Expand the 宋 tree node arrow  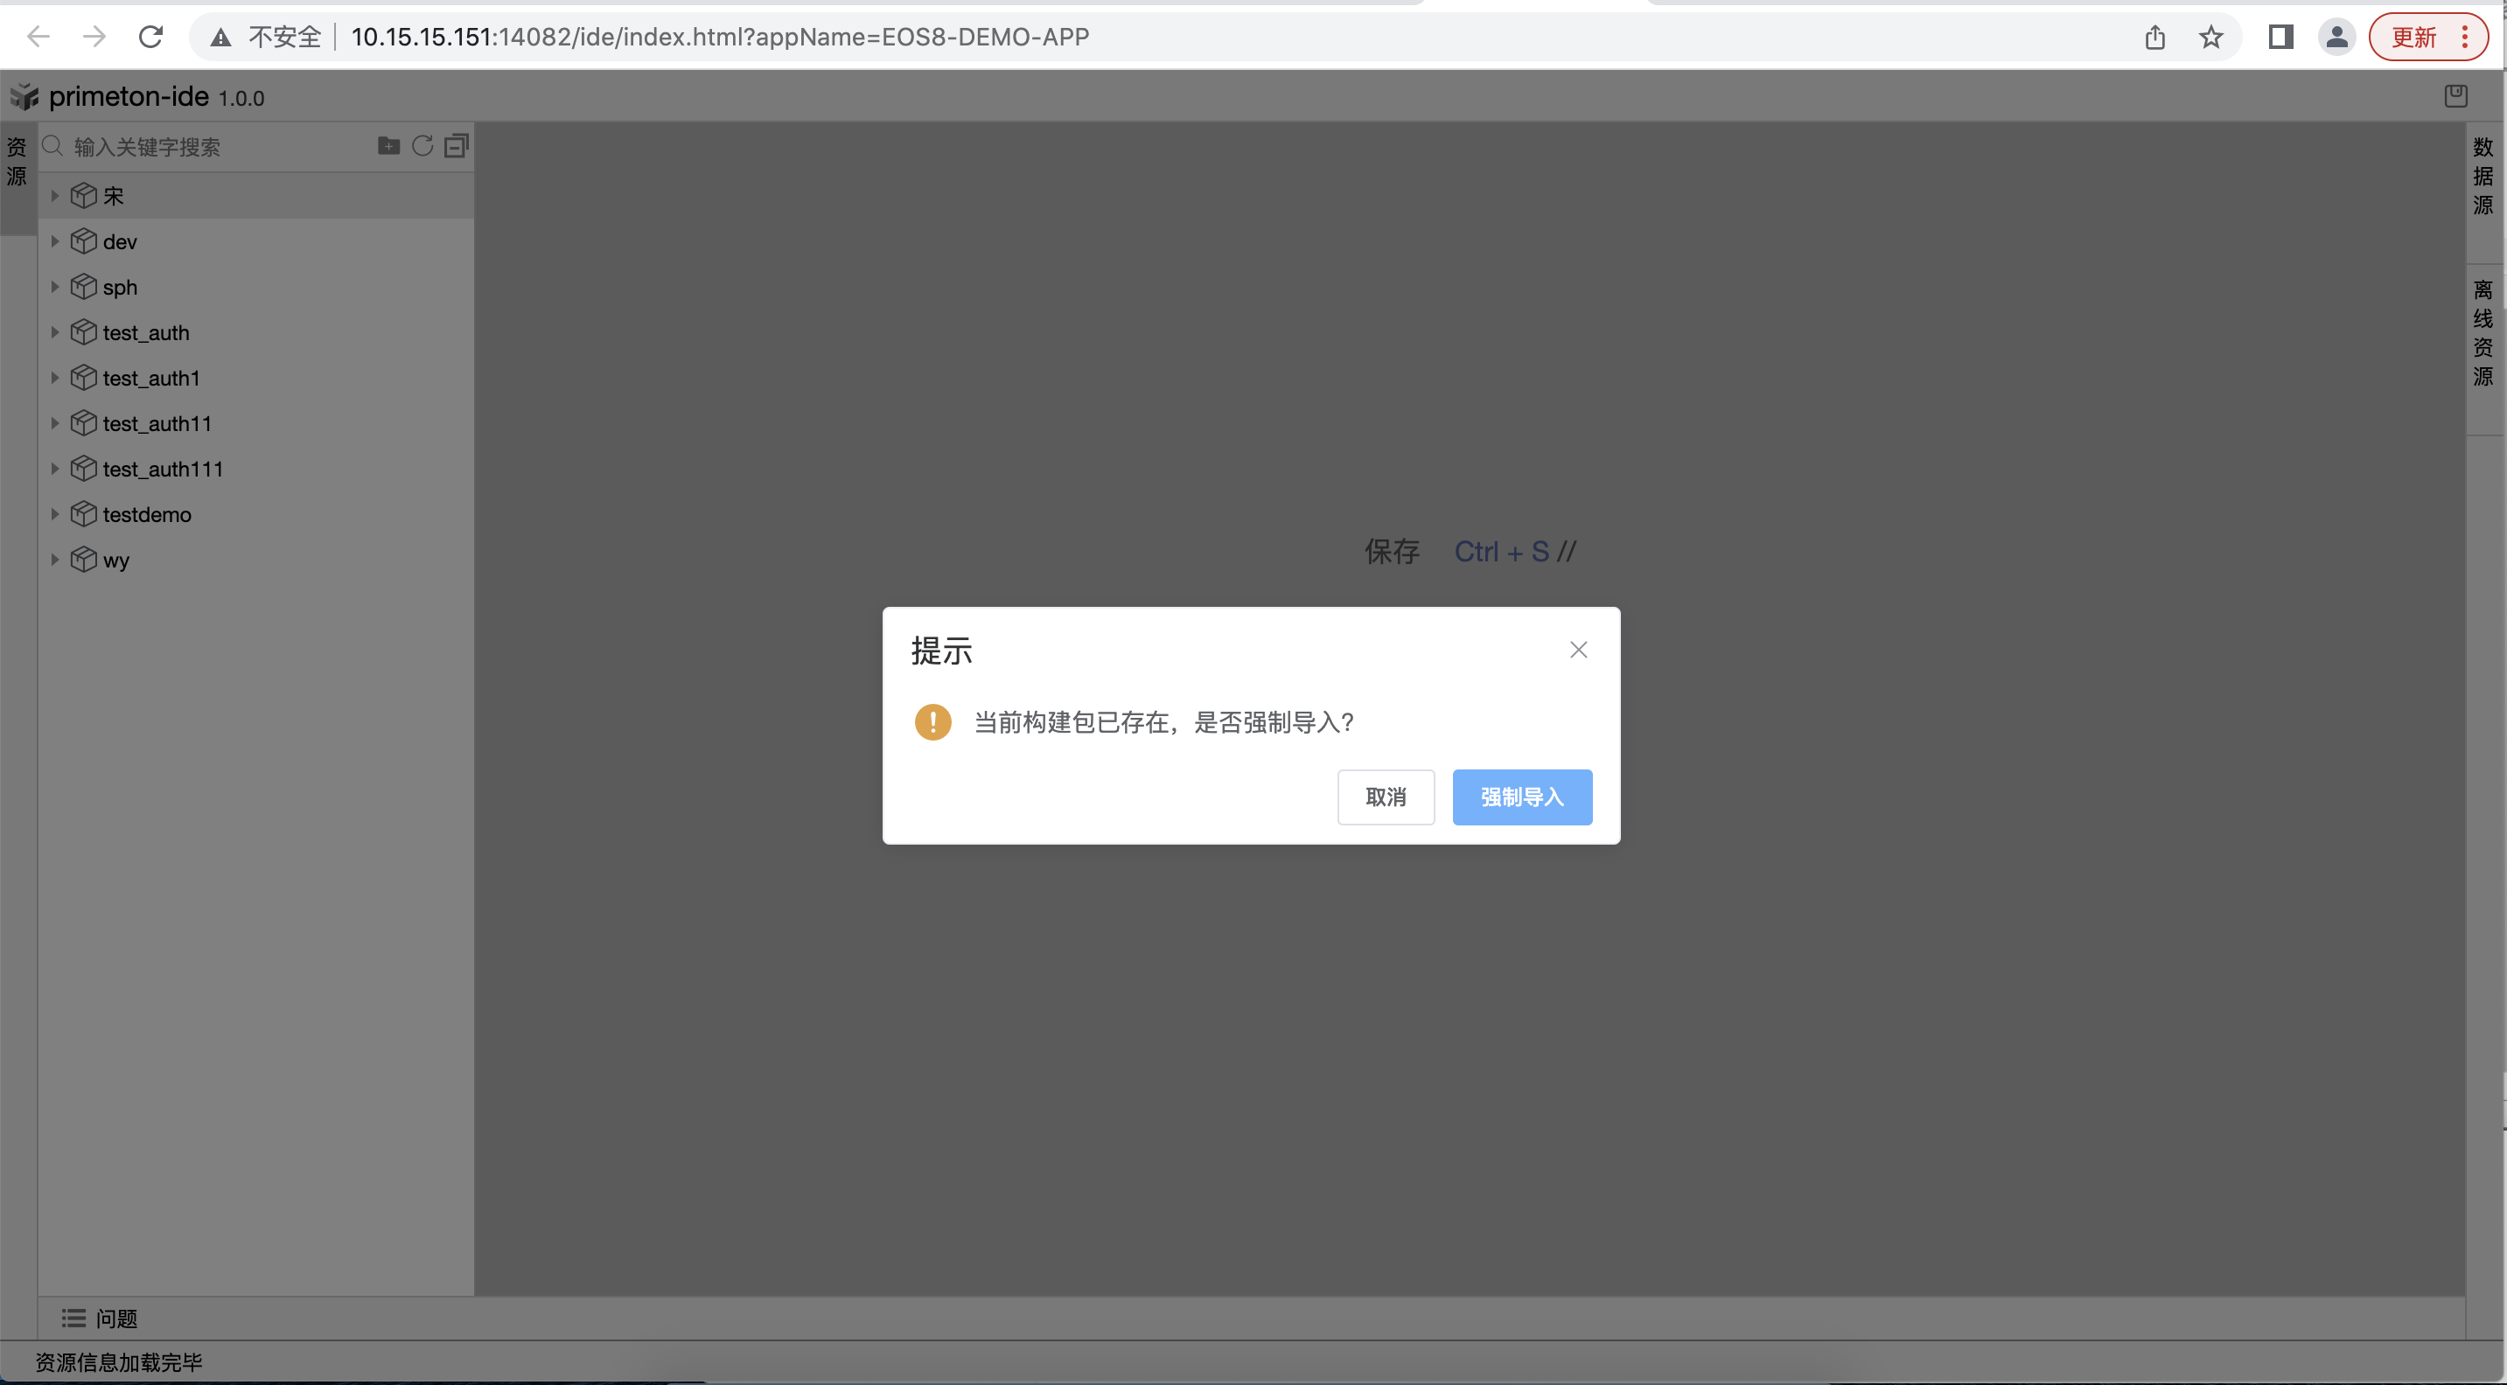tap(55, 196)
